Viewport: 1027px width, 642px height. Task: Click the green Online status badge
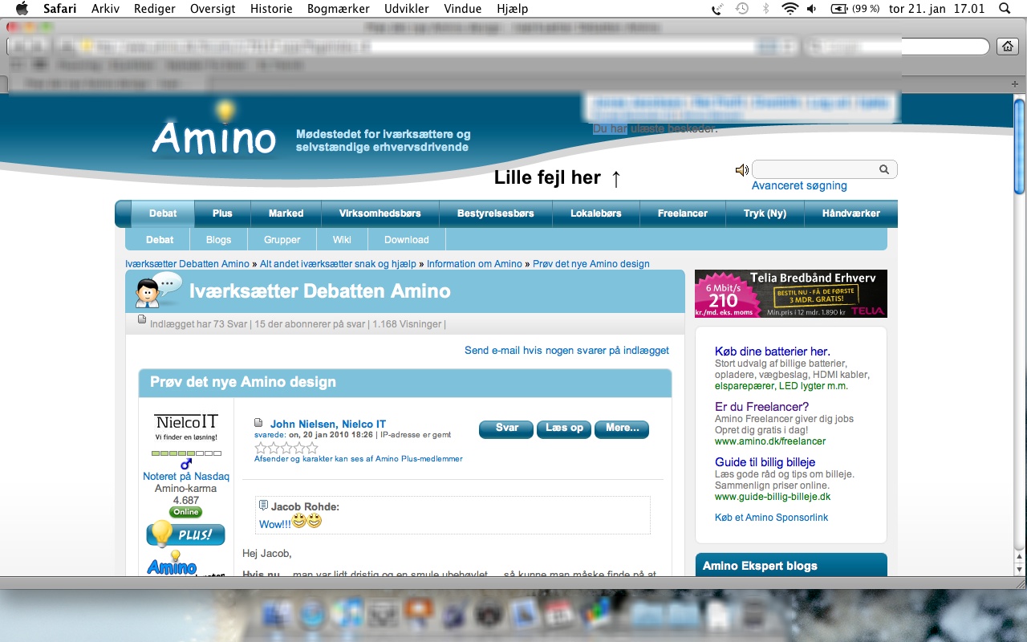pyautogui.click(x=185, y=512)
